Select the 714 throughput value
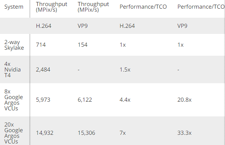225x145 pixels. 41,45
